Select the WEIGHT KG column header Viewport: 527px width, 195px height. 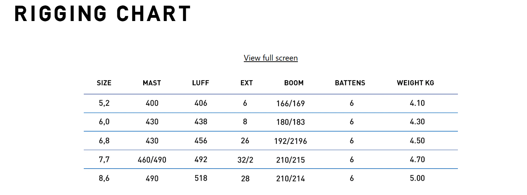[x=415, y=83]
